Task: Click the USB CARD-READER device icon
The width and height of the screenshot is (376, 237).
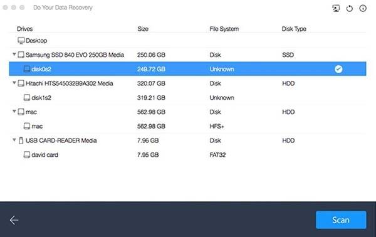Action: [x=21, y=140]
